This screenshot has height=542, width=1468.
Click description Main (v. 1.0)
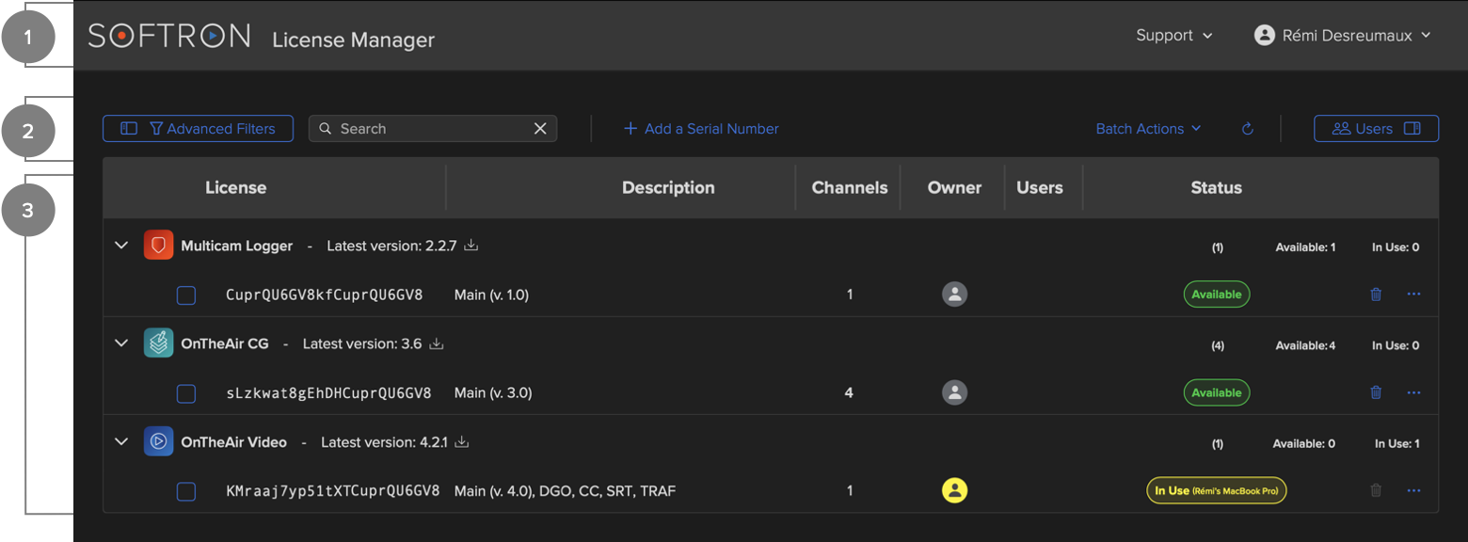(x=491, y=295)
